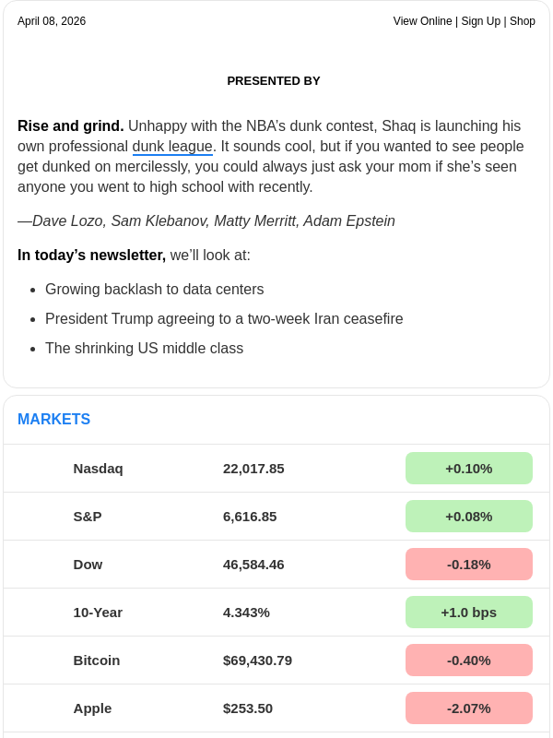This screenshot has width=553, height=738.
Task: Click the Bitcoin price $69,430.79
Action: [x=257, y=661]
